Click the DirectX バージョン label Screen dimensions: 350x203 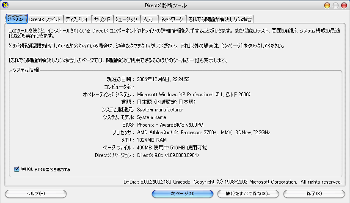(x=115, y=155)
